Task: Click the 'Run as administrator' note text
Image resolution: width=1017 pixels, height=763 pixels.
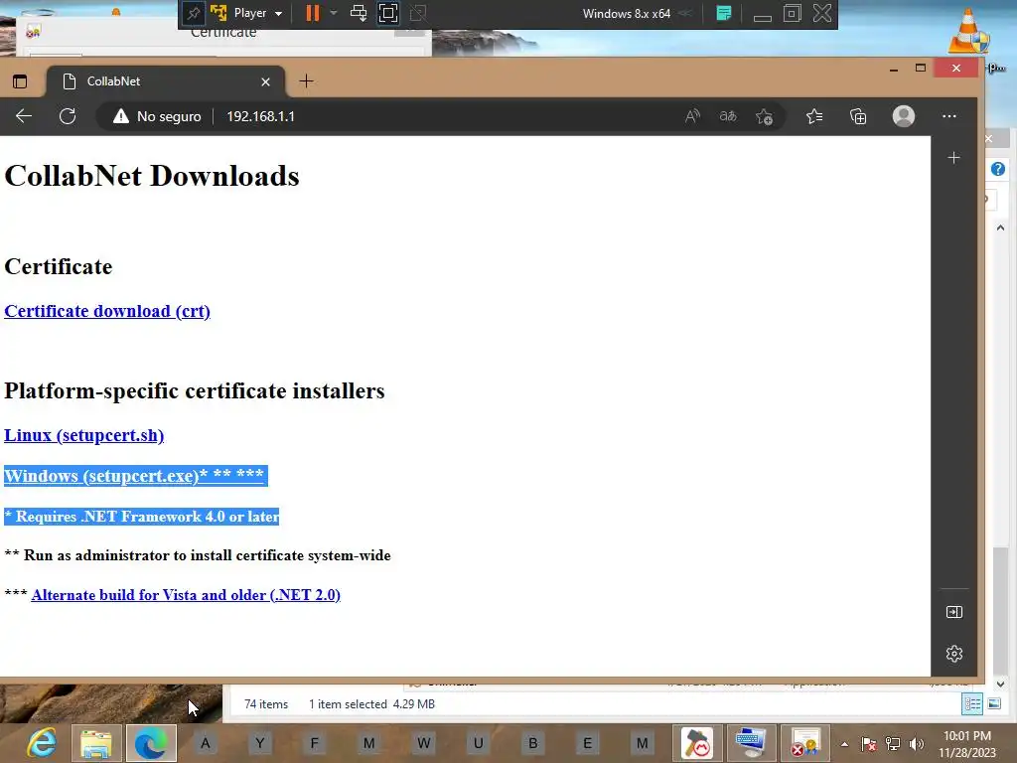Action: click(x=198, y=555)
